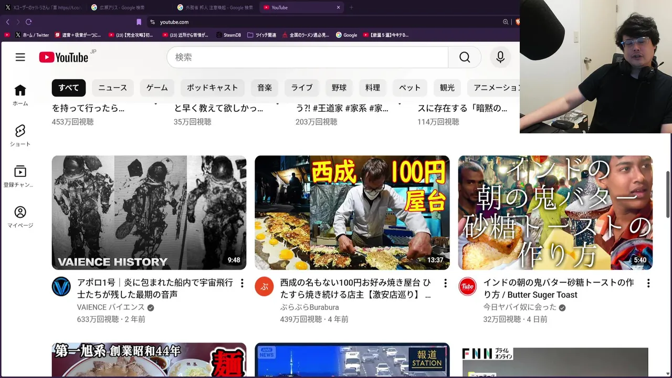
Task: Click the YouTube logo
Action: pos(64,57)
